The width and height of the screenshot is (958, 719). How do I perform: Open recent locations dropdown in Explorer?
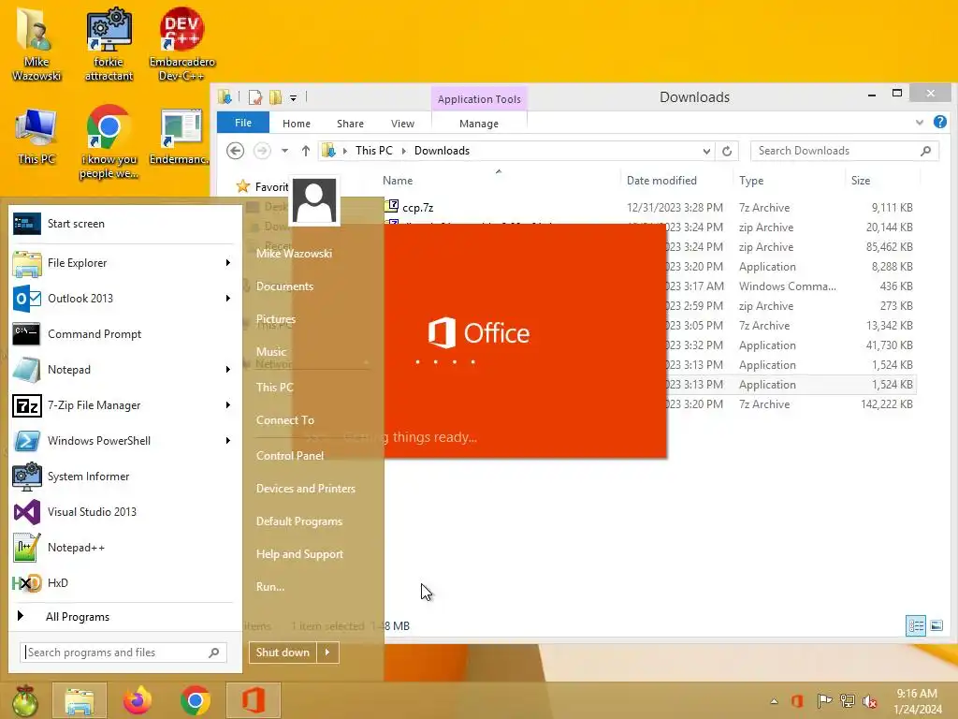[284, 151]
